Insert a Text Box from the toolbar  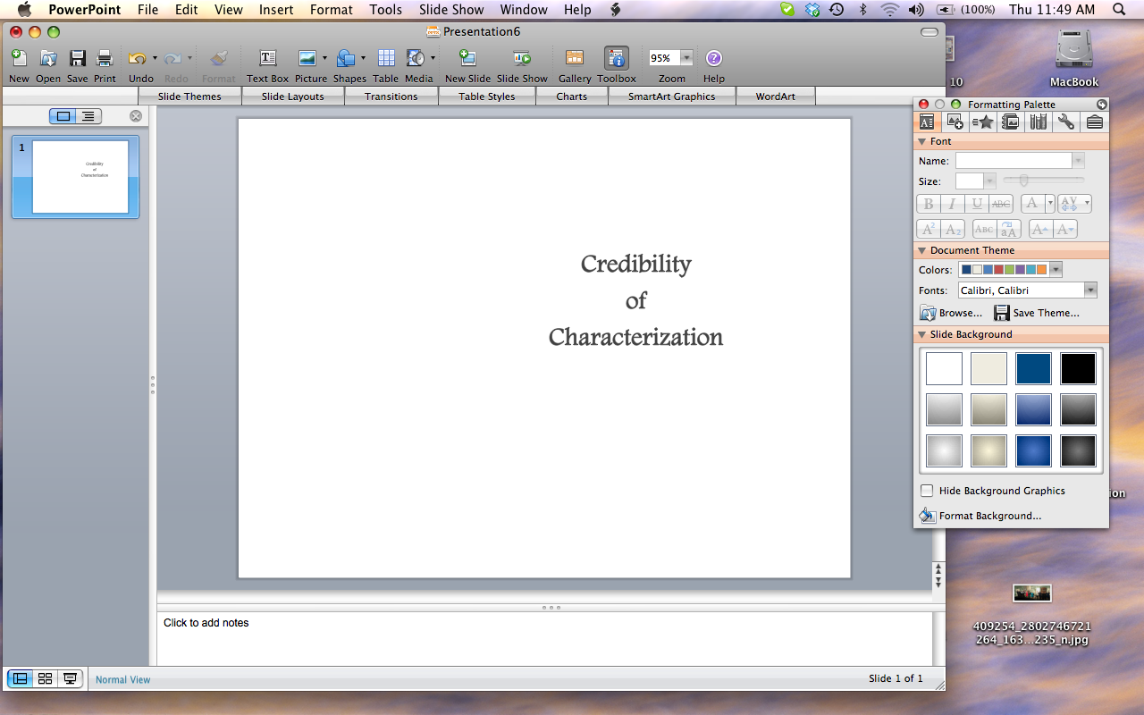267,58
